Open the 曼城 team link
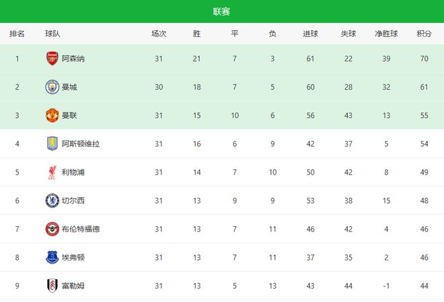The image size is (444, 302). 69,87
